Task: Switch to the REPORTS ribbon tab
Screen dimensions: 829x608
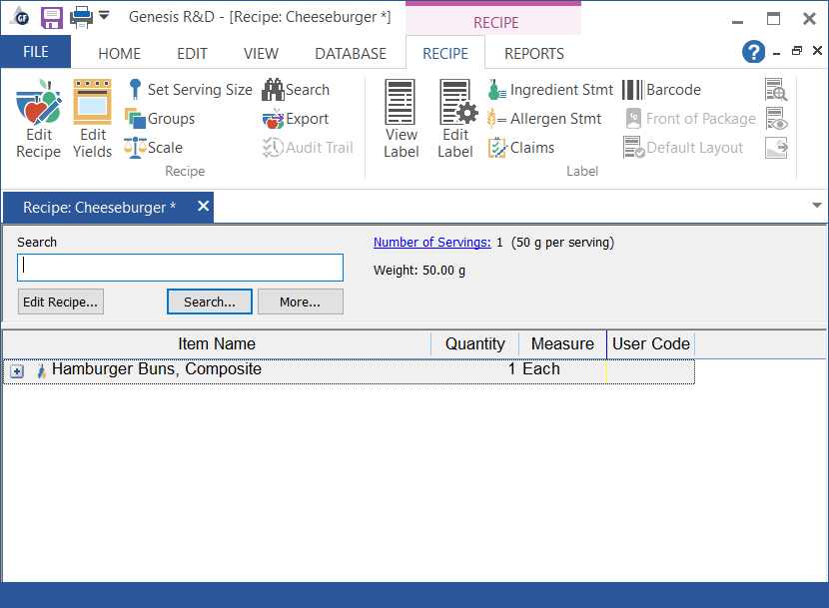Action: 533,54
